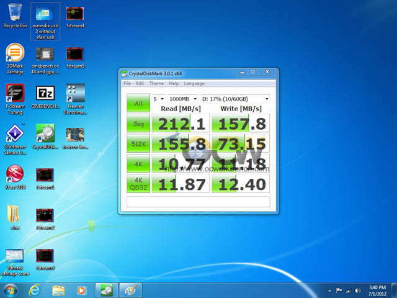Viewport: 397px width, 298px height.
Task: Launch SiSoftware Sandra Lite shortcut
Action: [x=15, y=139]
